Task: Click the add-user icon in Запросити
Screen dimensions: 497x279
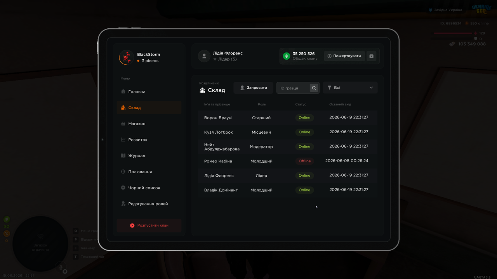Action: click(242, 88)
